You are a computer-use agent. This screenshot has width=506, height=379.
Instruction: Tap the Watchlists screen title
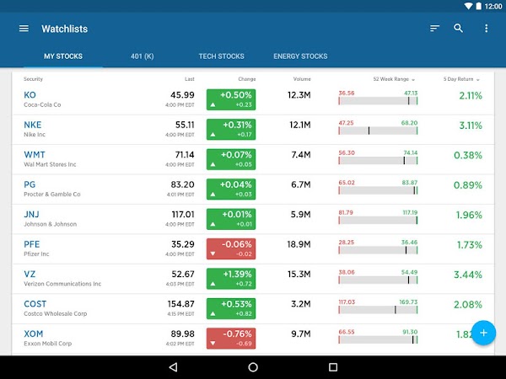(x=65, y=29)
